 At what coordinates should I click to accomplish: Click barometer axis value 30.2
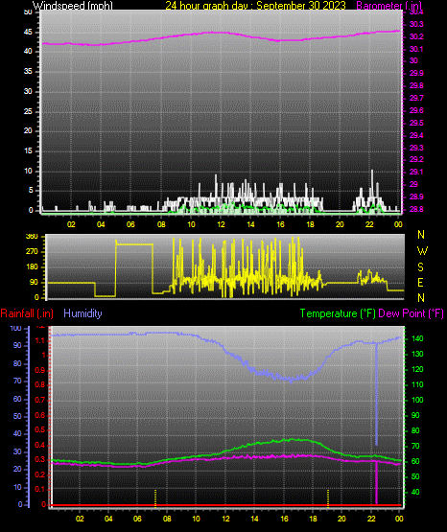click(x=416, y=36)
